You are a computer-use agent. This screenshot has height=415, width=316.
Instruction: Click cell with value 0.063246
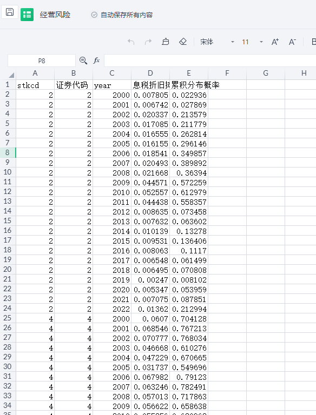click(150, 387)
